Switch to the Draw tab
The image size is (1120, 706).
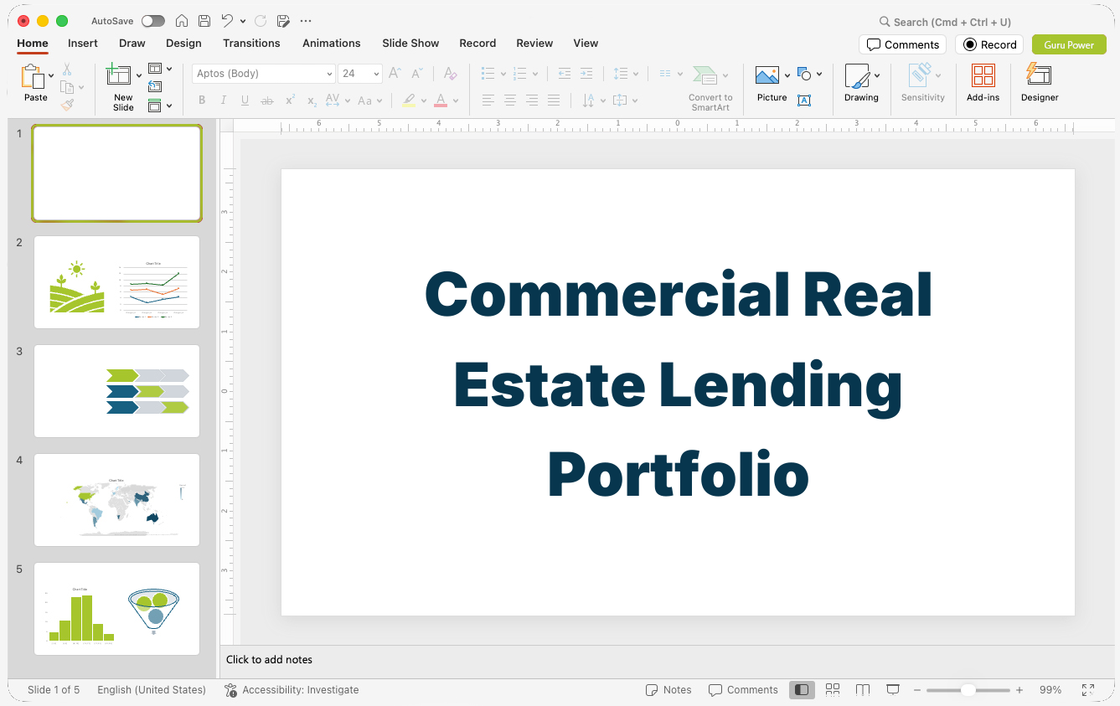click(132, 44)
